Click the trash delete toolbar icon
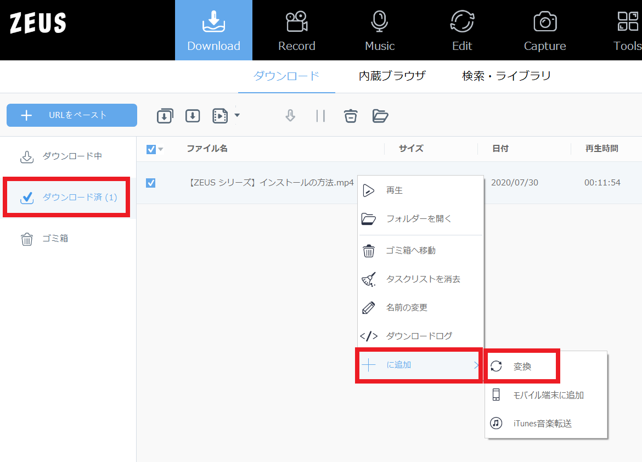 (351, 116)
